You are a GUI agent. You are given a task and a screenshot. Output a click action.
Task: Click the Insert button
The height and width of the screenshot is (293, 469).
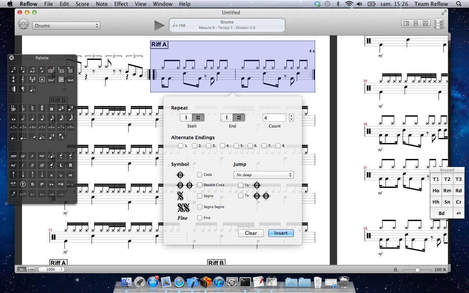pos(281,233)
